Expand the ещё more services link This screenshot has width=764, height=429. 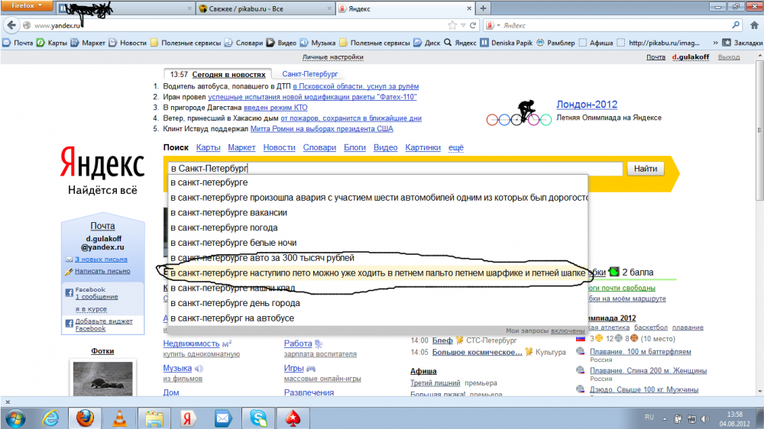pyautogui.click(x=456, y=147)
